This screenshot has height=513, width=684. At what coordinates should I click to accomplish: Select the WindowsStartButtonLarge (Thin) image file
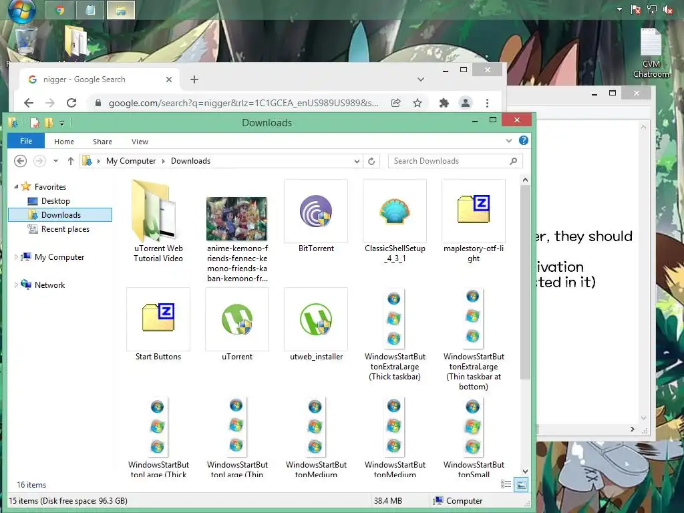point(236,427)
